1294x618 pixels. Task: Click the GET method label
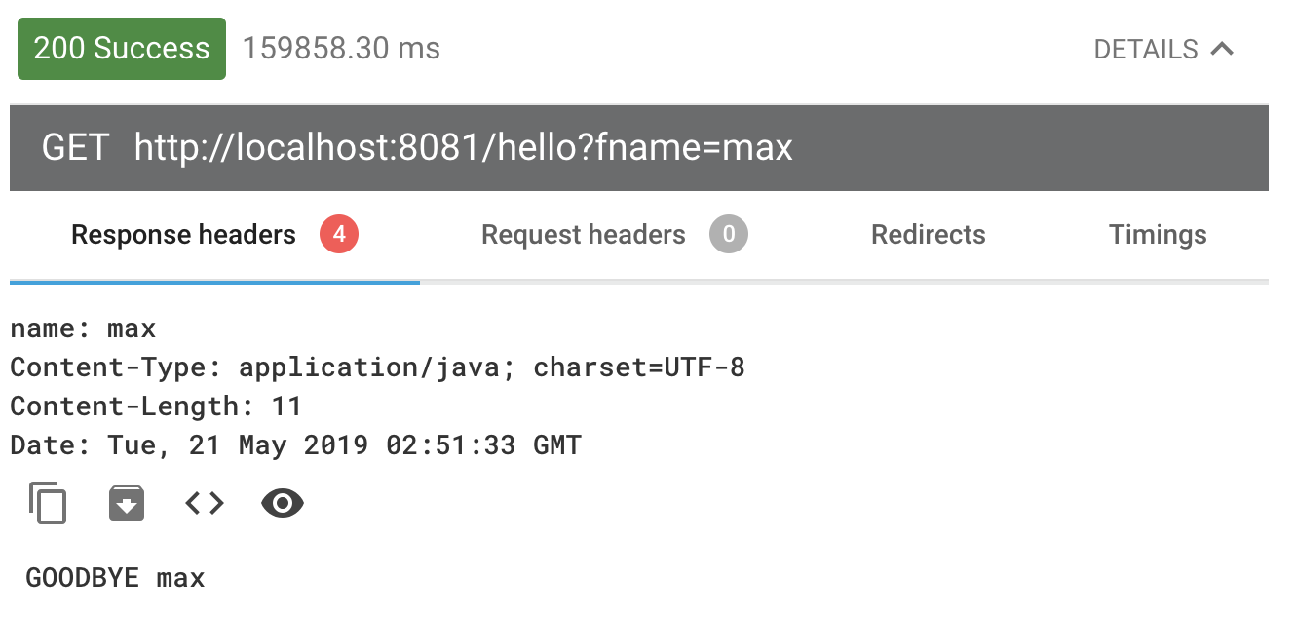[x=75, y=148]
